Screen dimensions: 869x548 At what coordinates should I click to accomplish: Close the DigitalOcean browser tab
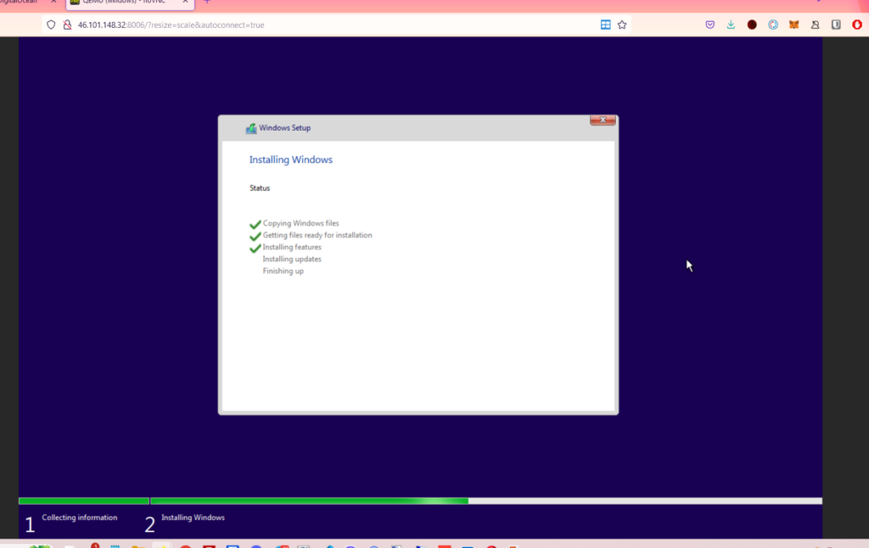pos(53,3)
